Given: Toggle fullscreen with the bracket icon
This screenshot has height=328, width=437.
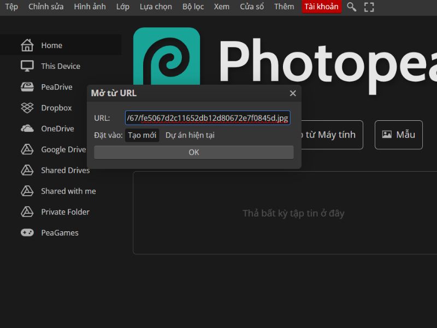Looking at the screenshot, I should (x=369, y=7).
